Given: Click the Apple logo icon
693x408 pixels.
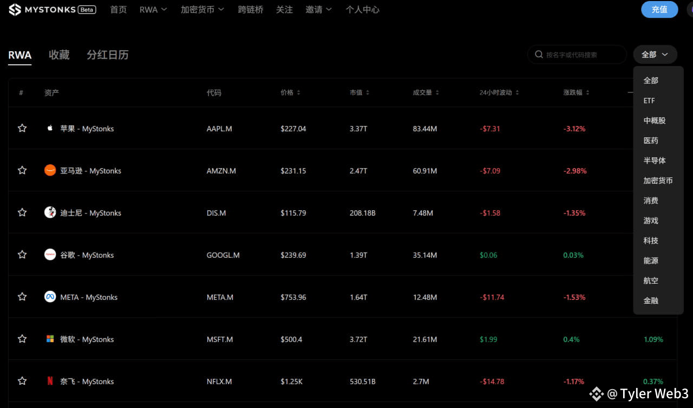Looking at the screenshot, I should [50, 128].
